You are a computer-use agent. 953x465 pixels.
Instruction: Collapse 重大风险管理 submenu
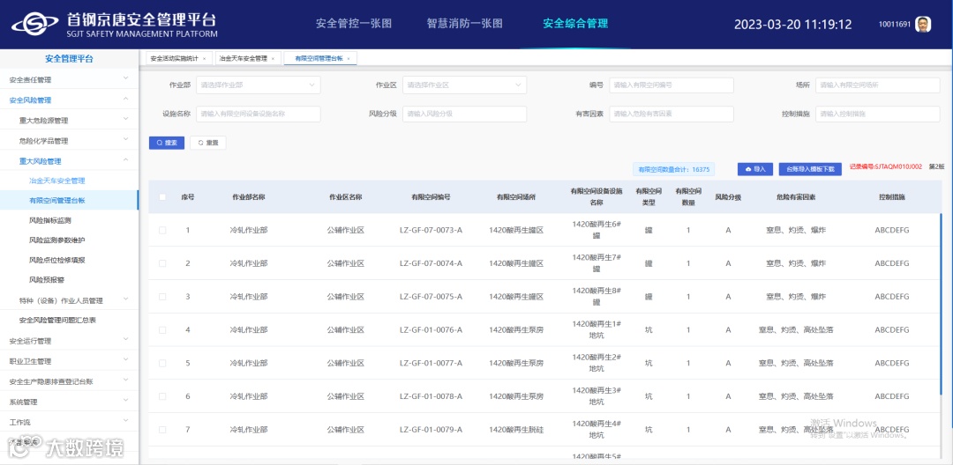coord(70,160)
